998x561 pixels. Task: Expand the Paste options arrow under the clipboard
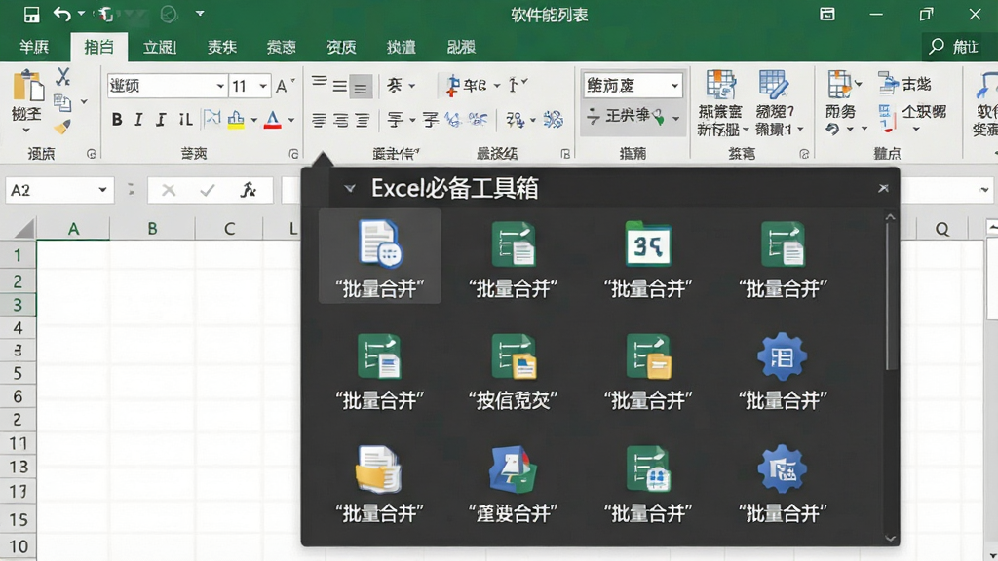26,131
